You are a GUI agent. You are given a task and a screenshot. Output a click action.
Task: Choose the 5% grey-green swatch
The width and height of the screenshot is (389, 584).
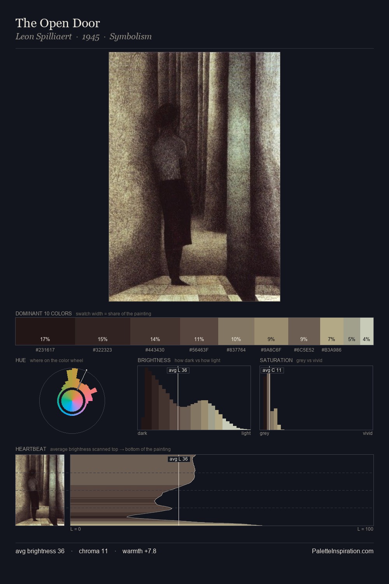click(352, 331)
